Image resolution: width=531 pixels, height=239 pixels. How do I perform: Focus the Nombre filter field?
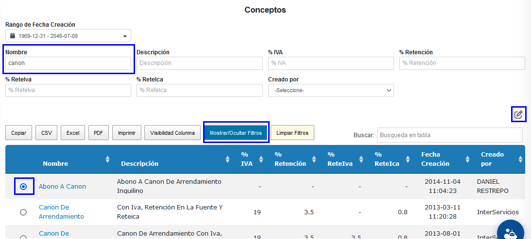pos(68,63)
